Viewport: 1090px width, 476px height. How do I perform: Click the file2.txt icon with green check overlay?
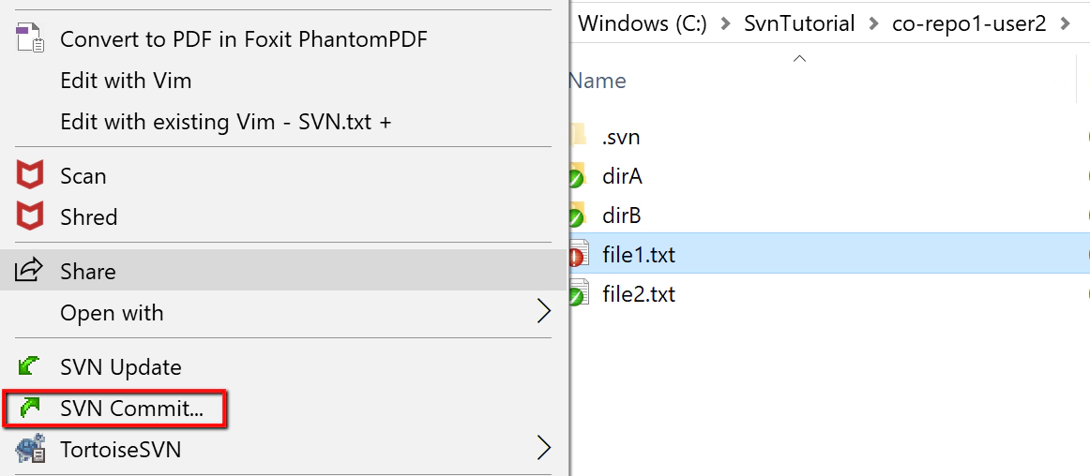coord(579,294)
